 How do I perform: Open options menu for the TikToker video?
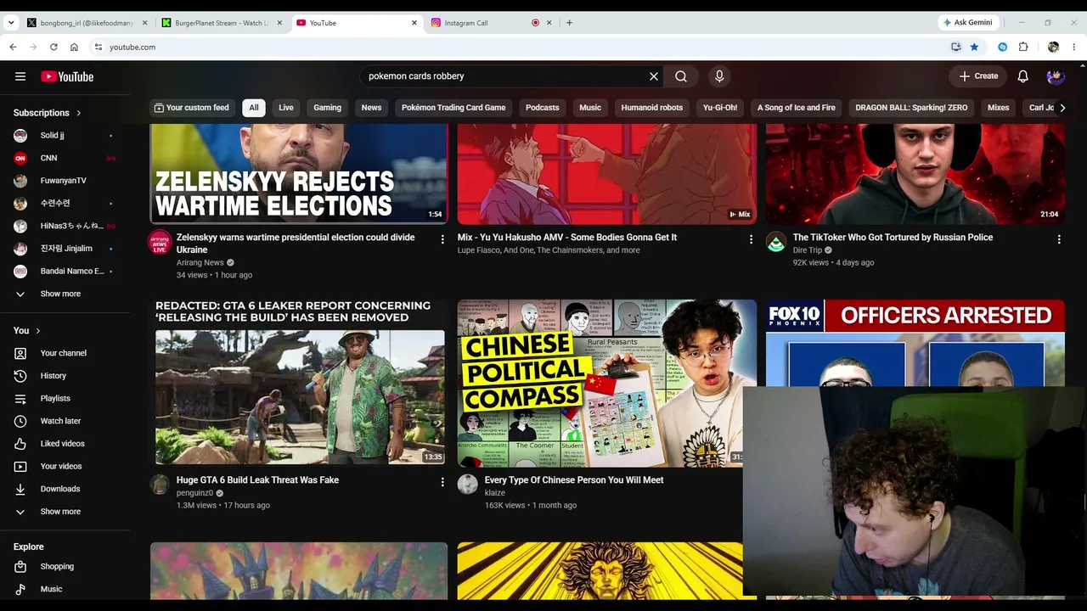pos(1059,240)
